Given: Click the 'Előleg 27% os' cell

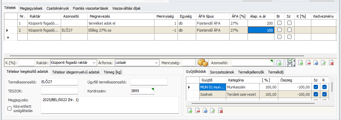Looking at the screenshot, I should [121, 30].
